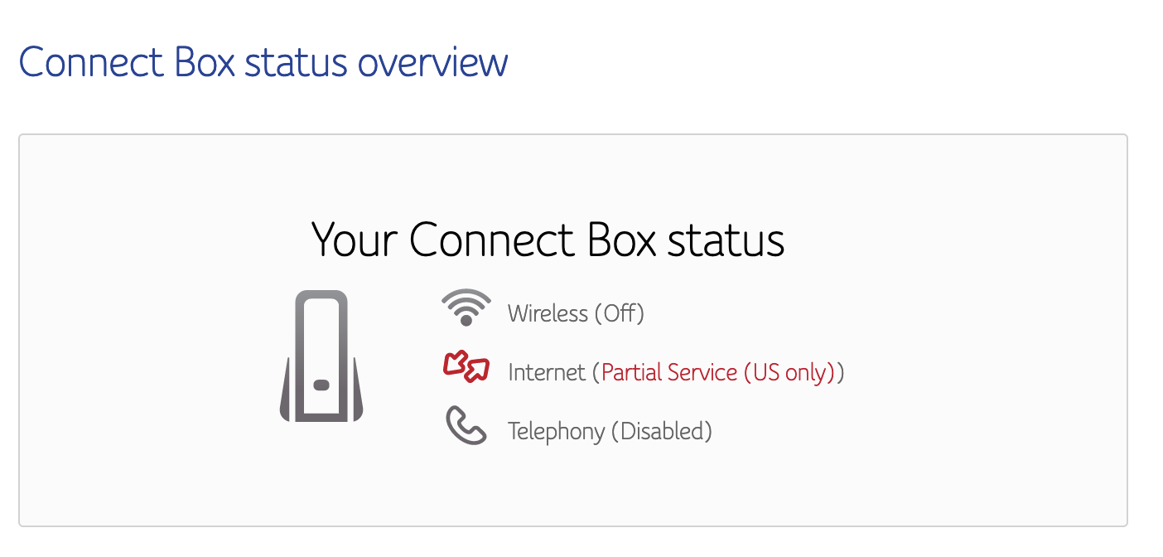Click the (Off) text beside Wireless

click(619, 313)
